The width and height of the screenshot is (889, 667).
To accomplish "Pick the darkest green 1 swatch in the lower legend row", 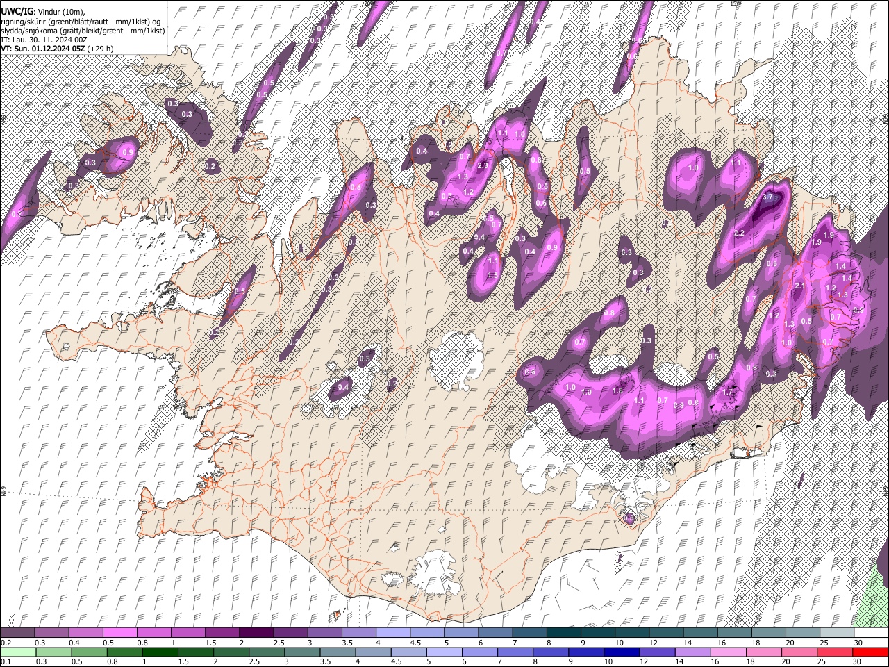I will point(159,652).
